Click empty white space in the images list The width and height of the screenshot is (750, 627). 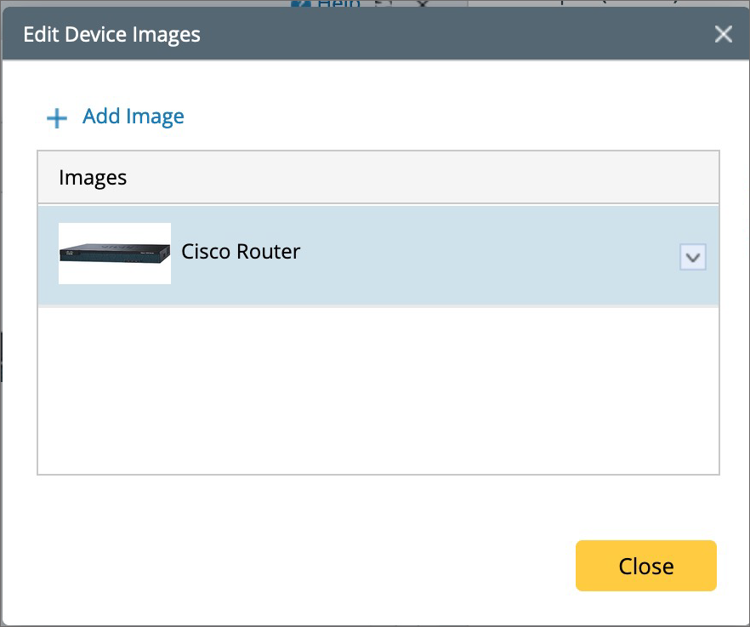point(378,390)
